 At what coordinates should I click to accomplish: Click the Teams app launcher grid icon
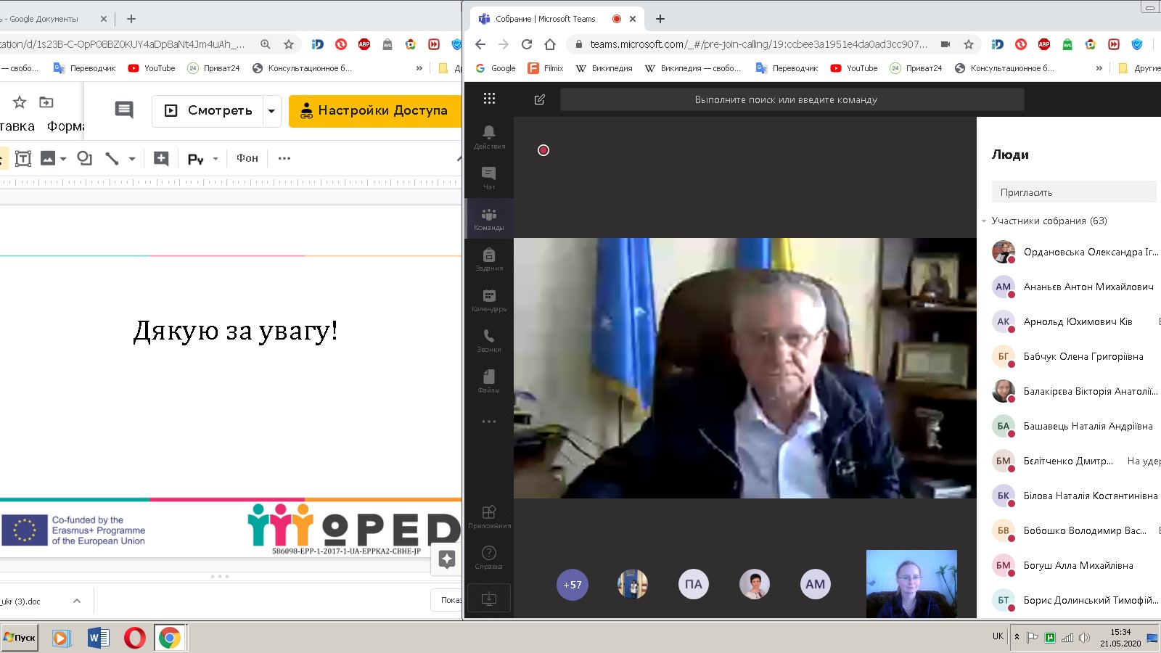(489, 99)
